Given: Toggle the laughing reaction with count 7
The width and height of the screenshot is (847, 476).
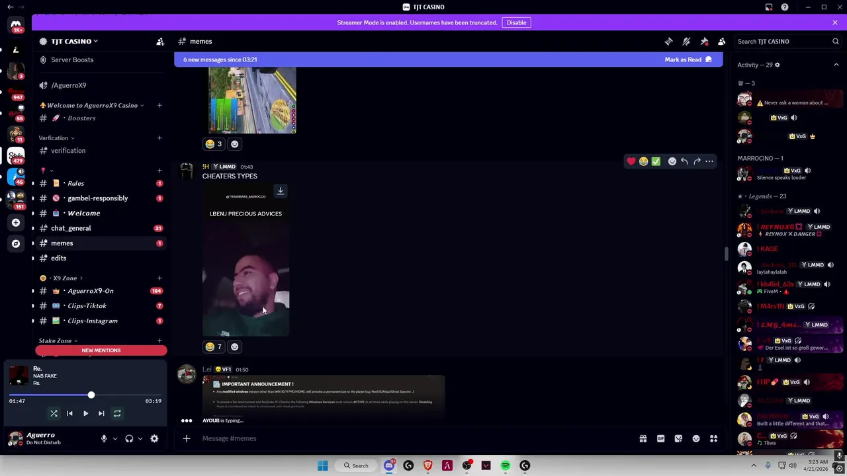Looking at the screenshot, I should coord(214,347).
